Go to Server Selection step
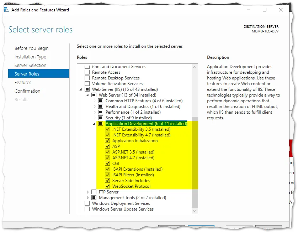Image resolution: width=298 pixels, height=233 pixels. (31, 66)
